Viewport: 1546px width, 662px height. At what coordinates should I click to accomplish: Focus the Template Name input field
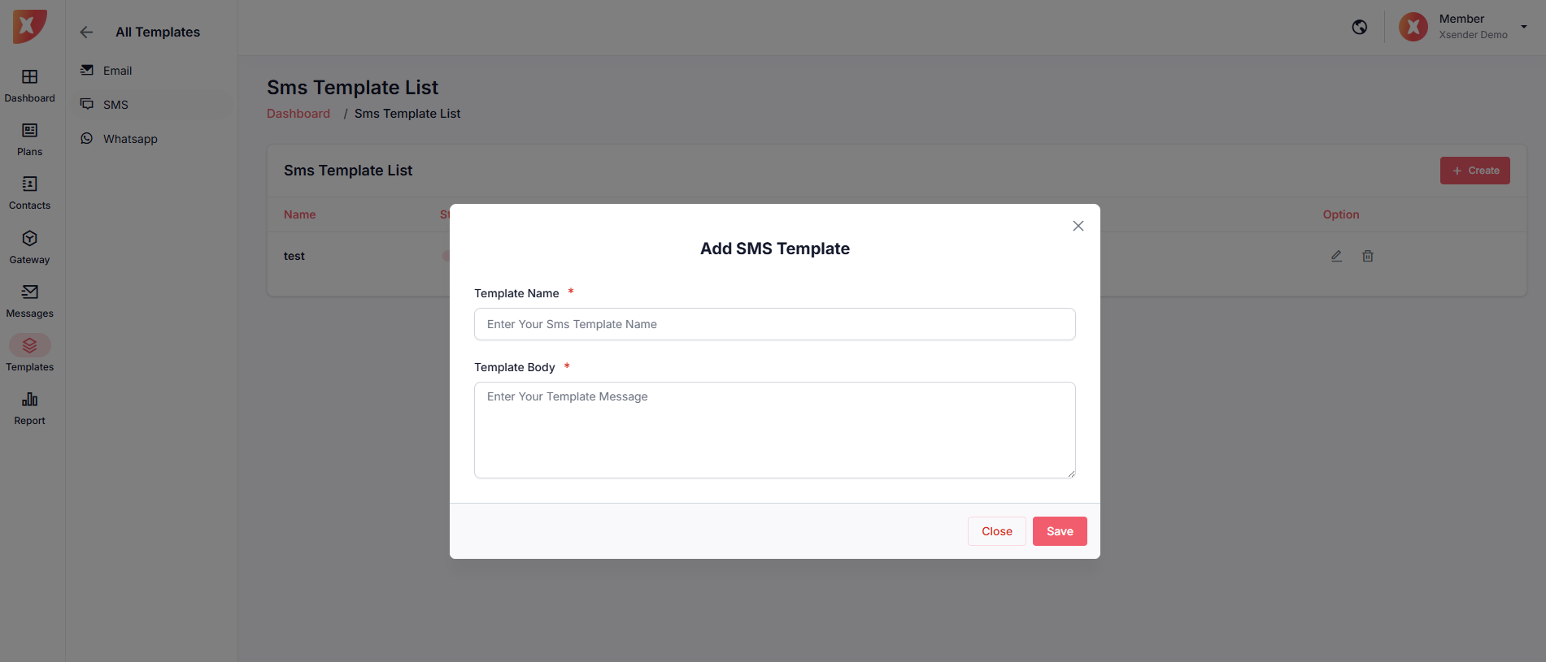[774, 324]
